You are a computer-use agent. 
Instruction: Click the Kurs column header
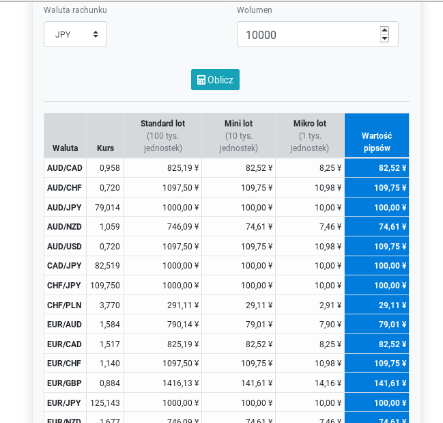pyautogui.click(x=105, y=148)
